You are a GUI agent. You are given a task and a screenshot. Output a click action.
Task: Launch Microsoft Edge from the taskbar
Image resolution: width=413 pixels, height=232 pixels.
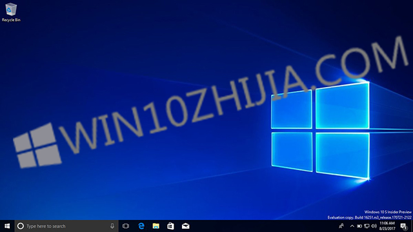coord(141,226)
